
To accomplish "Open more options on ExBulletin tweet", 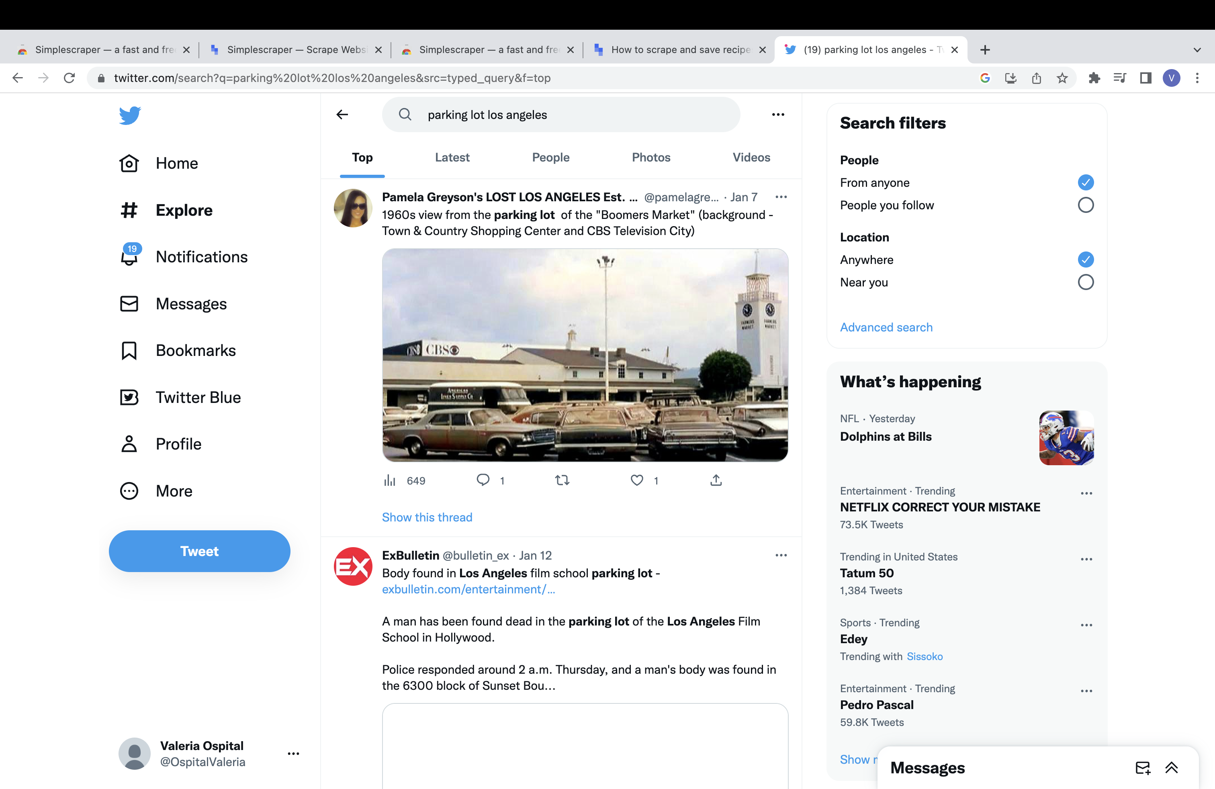I will pyautogui.click(x=781, y=555).
